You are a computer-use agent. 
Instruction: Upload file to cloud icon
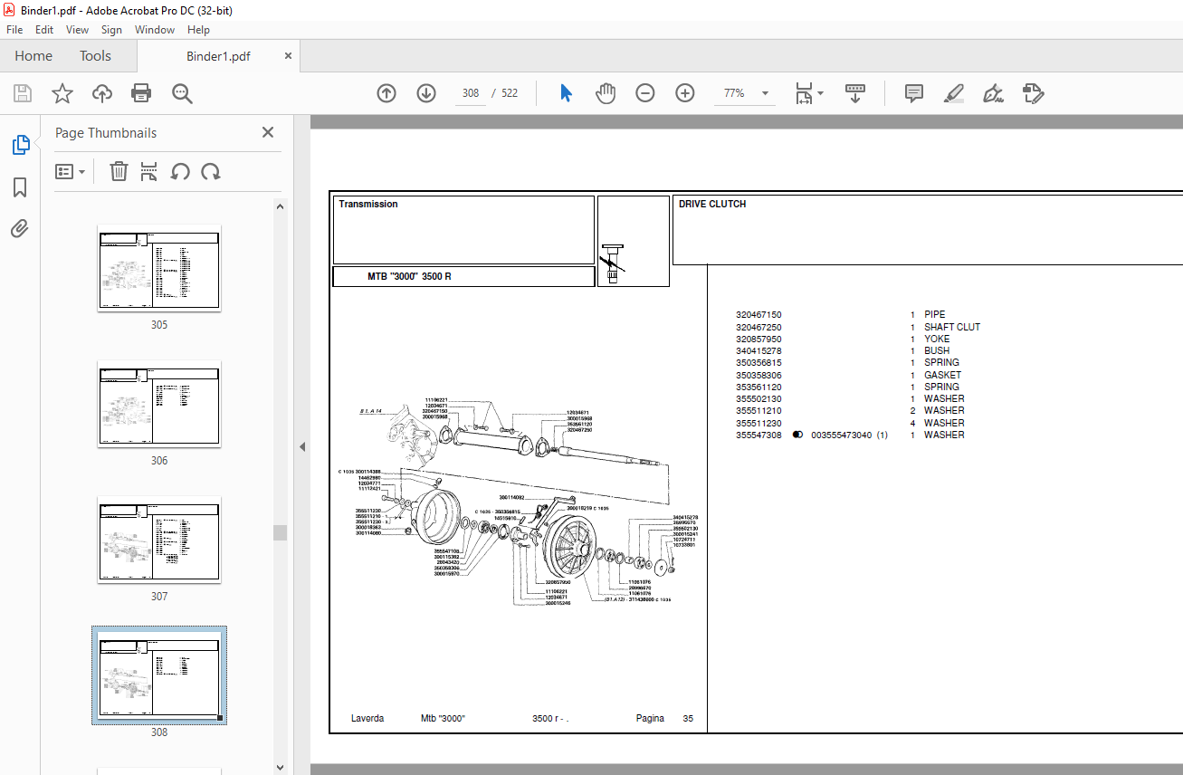click(102, 93)
